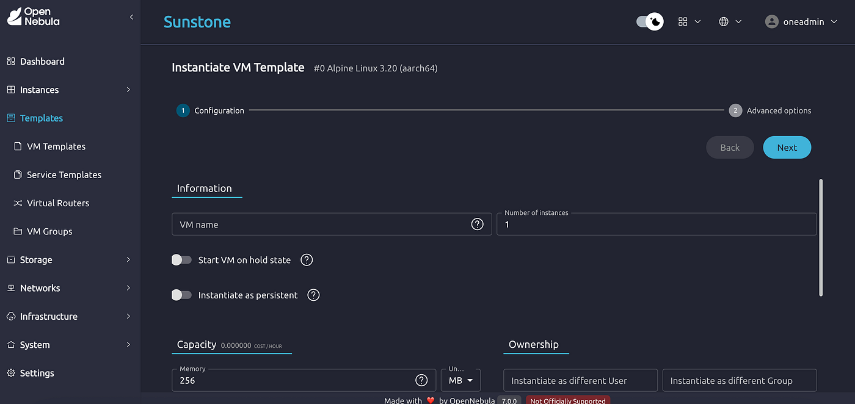Open the memory unit MB dropdown
Image resolution: width=855 pixels, height=404 pixels.
tap(460, 380)
